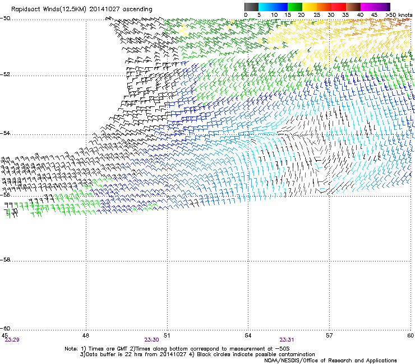Click the latitude label "-52"
The height and width of the screenshot is (364, 415).
click(x=5, y=74)
